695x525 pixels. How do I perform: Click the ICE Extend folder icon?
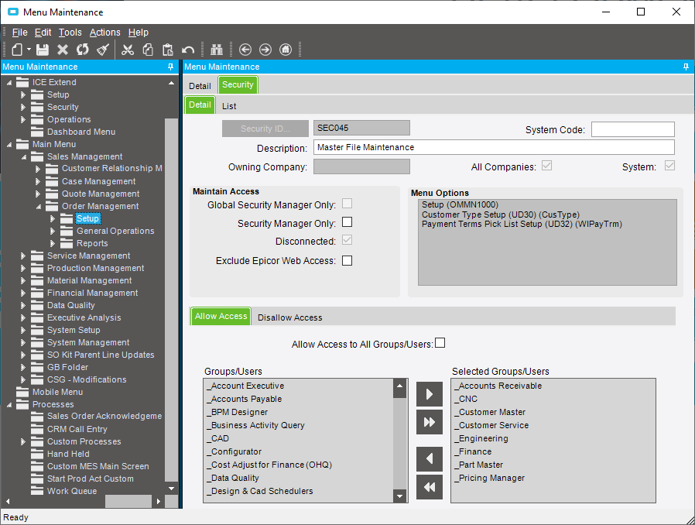22,82
